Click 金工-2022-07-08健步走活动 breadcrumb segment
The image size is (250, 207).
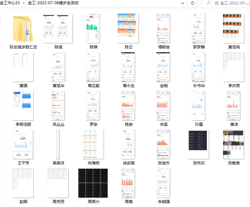click(x=53, y=3)
